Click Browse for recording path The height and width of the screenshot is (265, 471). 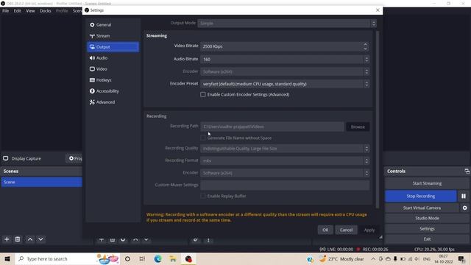tap(358, 127)
